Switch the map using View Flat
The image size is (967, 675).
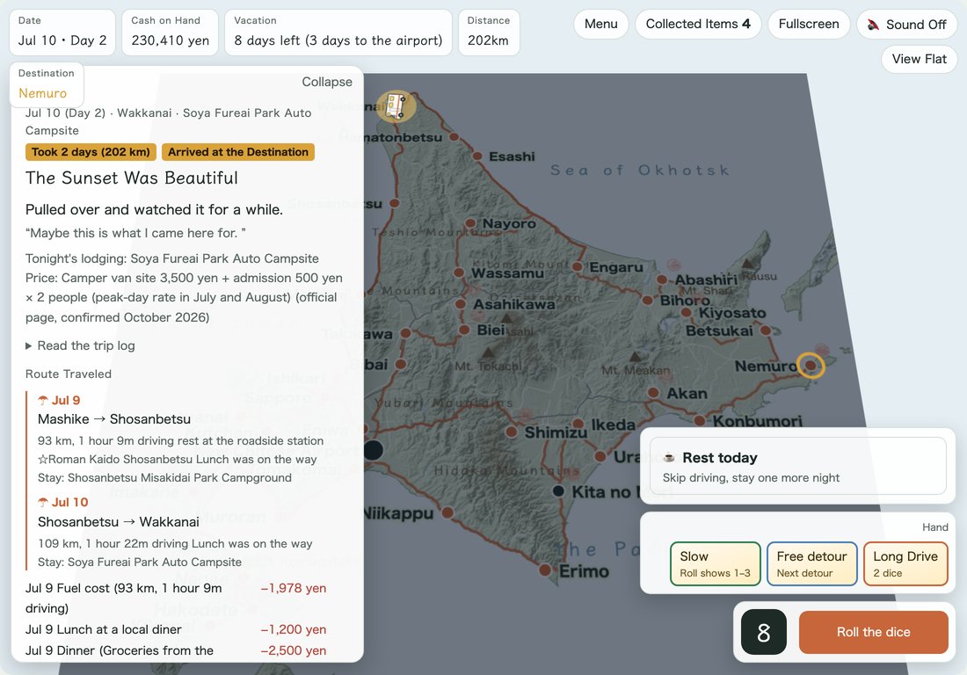click(x=919, y=59)
